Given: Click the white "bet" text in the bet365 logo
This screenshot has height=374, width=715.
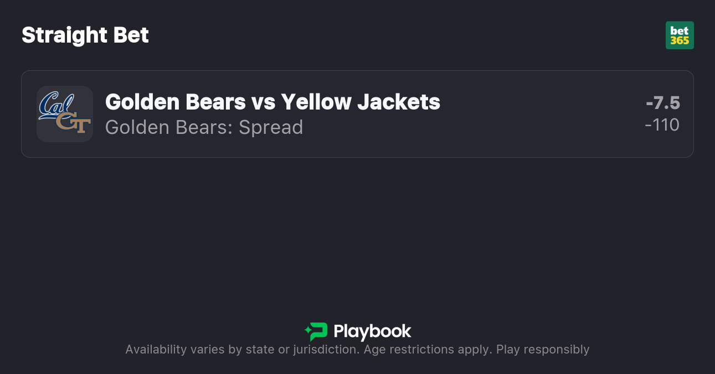Looking at the screenshot, I should [x=680, y=30].
